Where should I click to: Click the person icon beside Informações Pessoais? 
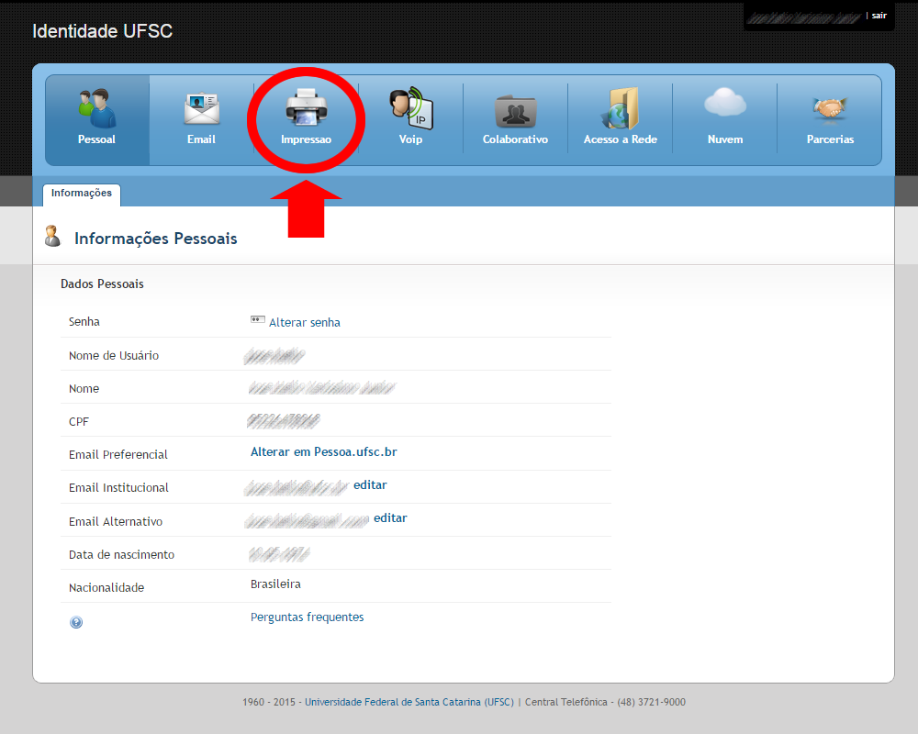52,237
